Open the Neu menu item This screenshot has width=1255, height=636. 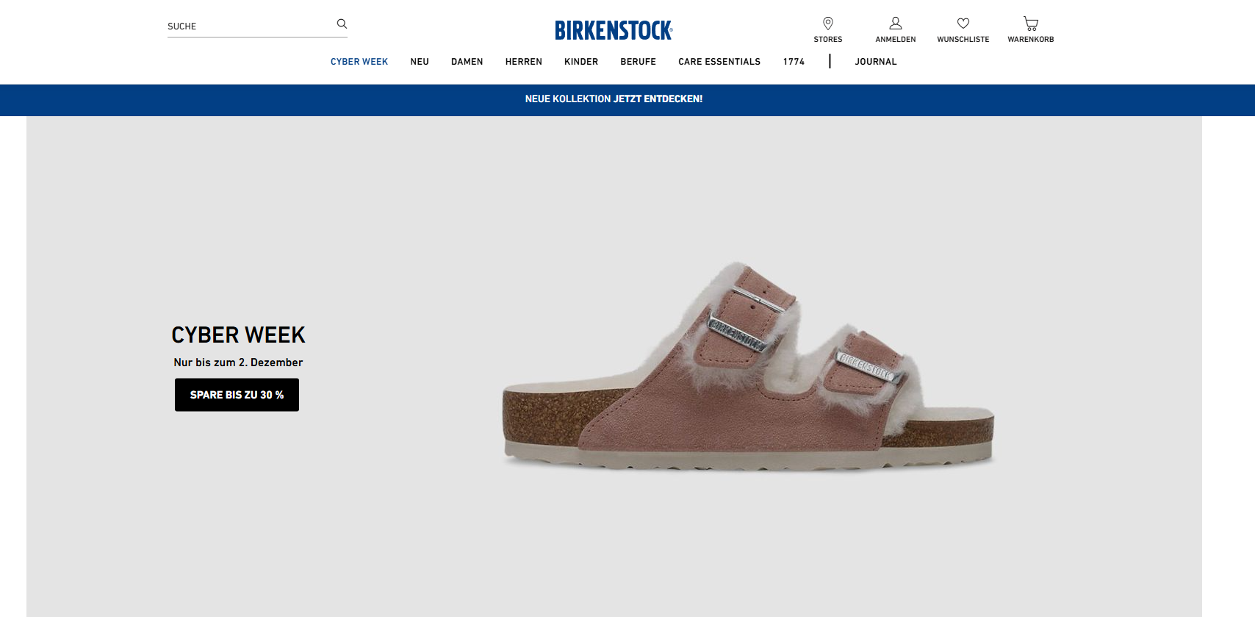pyautogui.click(x=420, y=62)
